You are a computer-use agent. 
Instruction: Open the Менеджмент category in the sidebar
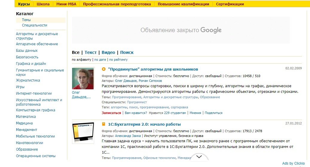(x=27, y=129)
